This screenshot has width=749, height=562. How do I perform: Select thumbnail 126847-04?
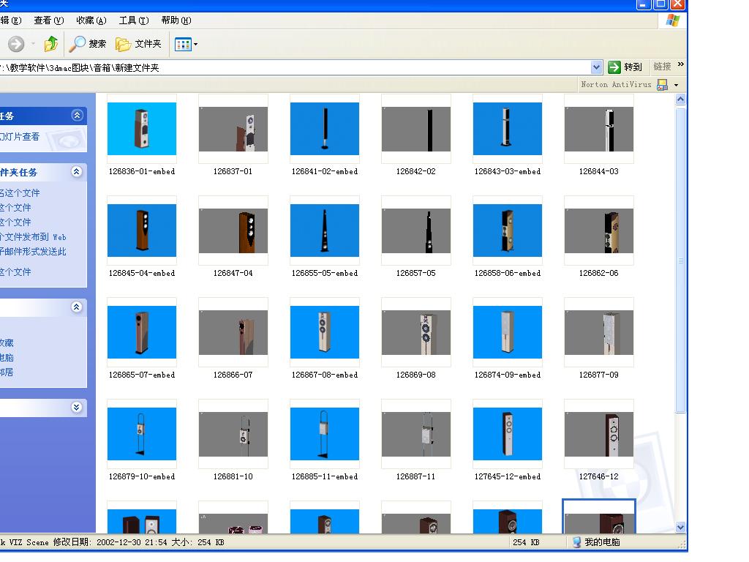pos(233,231)
